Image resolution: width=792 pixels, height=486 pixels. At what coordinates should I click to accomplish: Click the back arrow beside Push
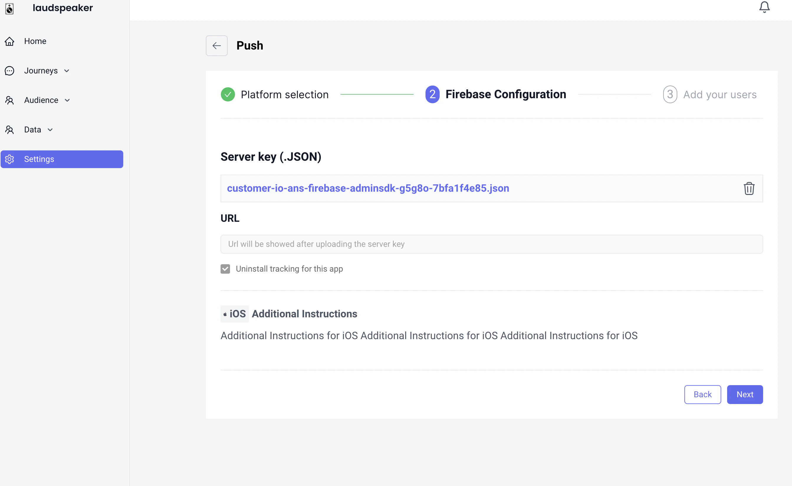(x=217, y=46)
